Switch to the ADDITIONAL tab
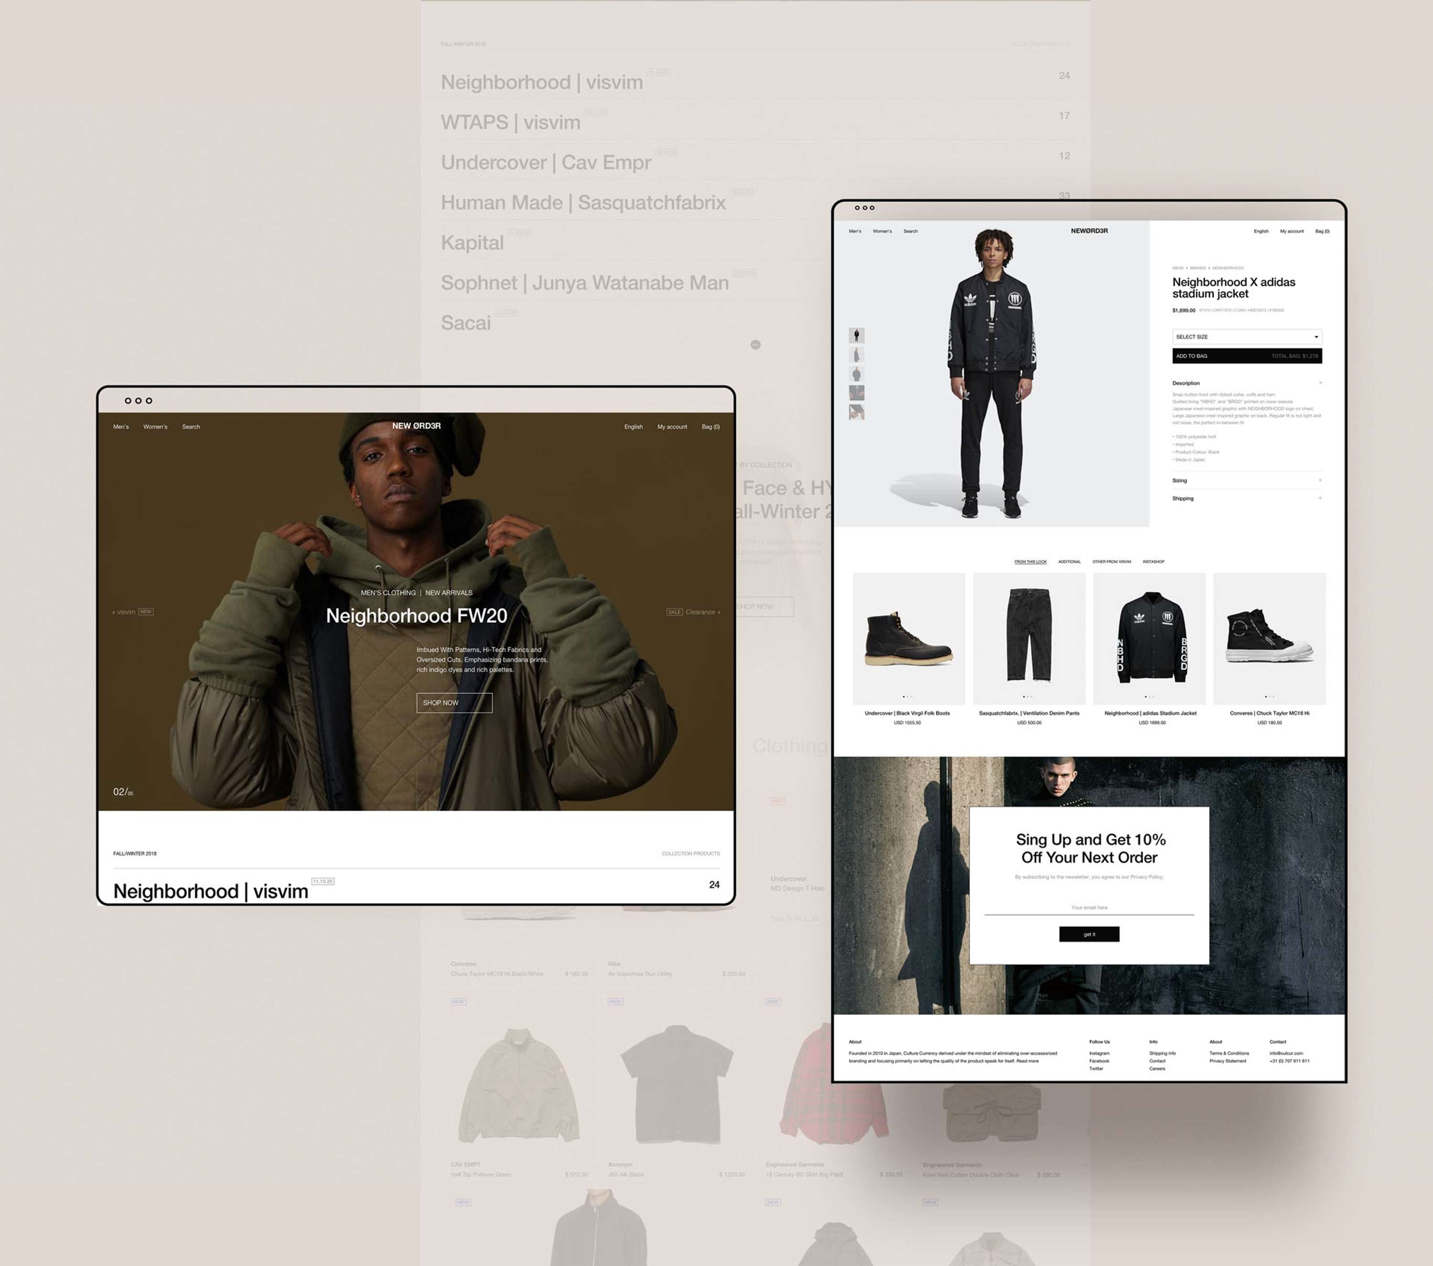1433x1266 pixels. tap(1069, 561)
